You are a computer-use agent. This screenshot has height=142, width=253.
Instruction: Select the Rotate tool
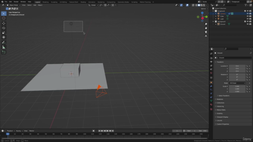point(4,28)
